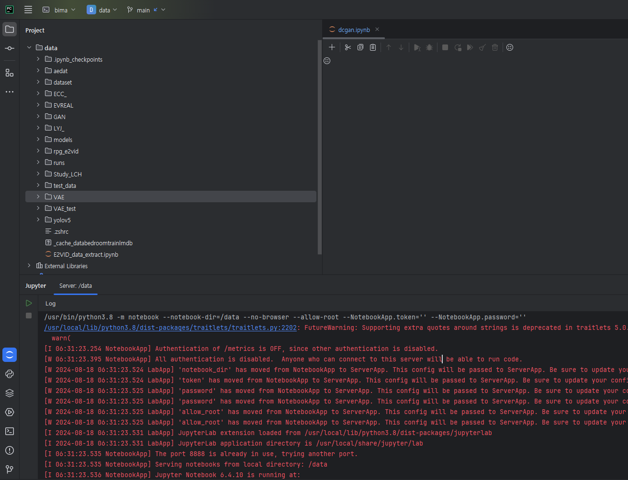Run all notebook cells
This screenshot has height=480, width=628.
click(470, 47)
